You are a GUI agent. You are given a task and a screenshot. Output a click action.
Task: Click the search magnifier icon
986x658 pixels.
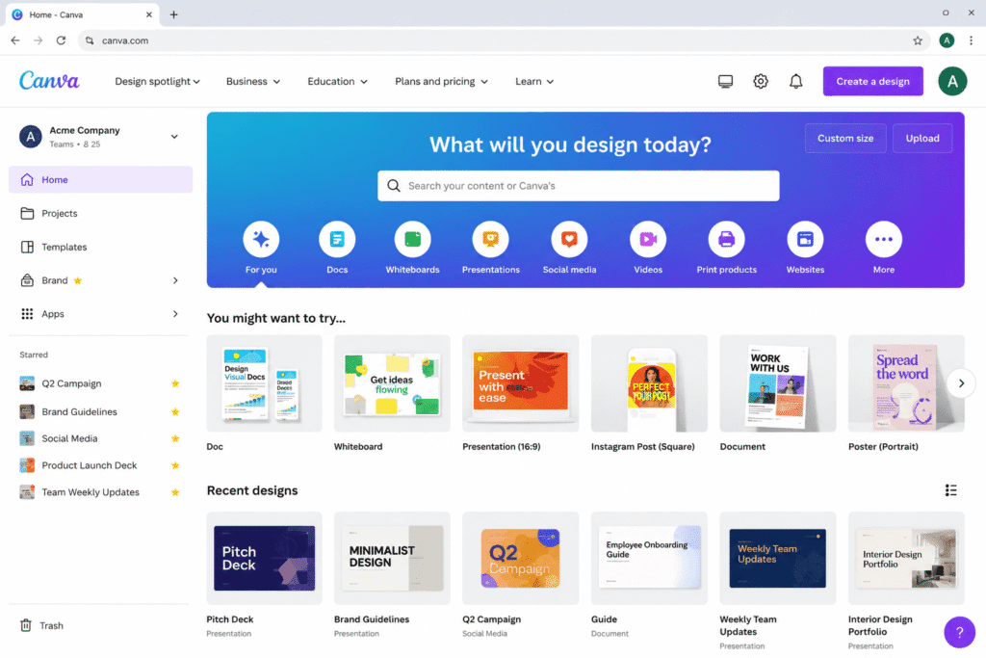(394, 186)
